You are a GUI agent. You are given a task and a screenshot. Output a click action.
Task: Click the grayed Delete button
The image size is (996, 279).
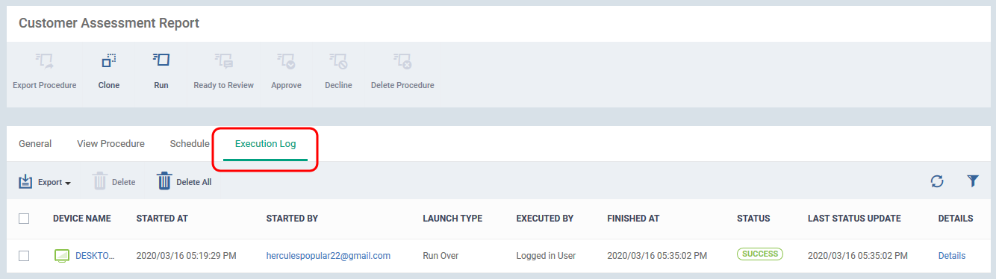click(x=114, y=181)
